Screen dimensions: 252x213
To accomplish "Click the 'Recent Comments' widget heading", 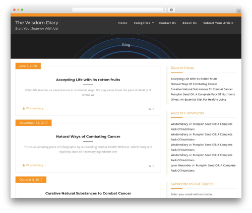I will pyautogui.click(x=187, y=113).
